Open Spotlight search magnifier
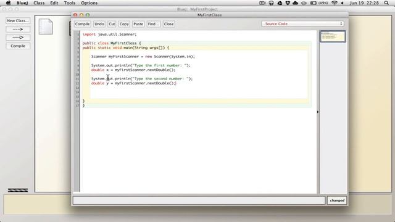The image size is (395, 222). point(386,3)
